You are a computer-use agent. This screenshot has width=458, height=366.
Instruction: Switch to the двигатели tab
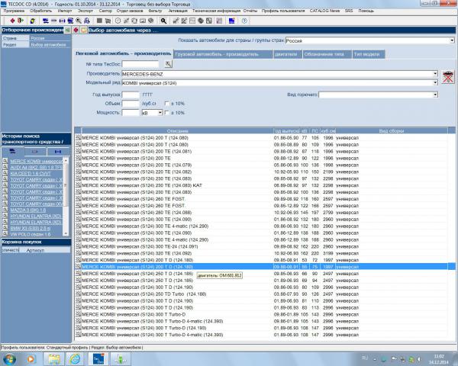(288, 54)
